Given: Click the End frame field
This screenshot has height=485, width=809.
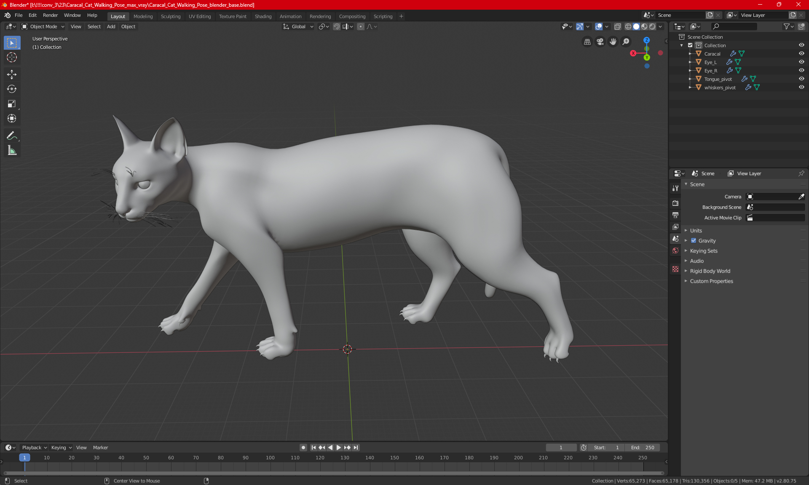Looking at the screenshot, I should pos(643,448).
